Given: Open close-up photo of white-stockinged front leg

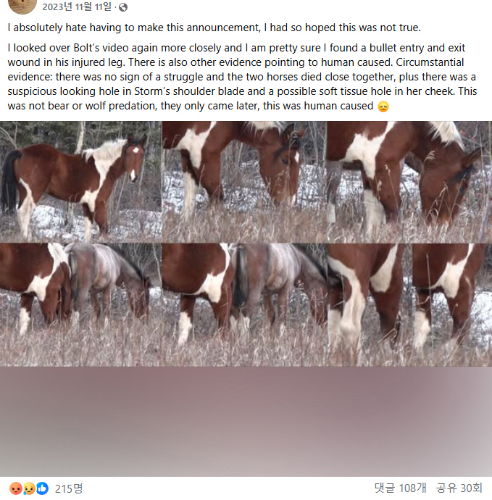Looking at the screenshot, I should tap(368, 305).
